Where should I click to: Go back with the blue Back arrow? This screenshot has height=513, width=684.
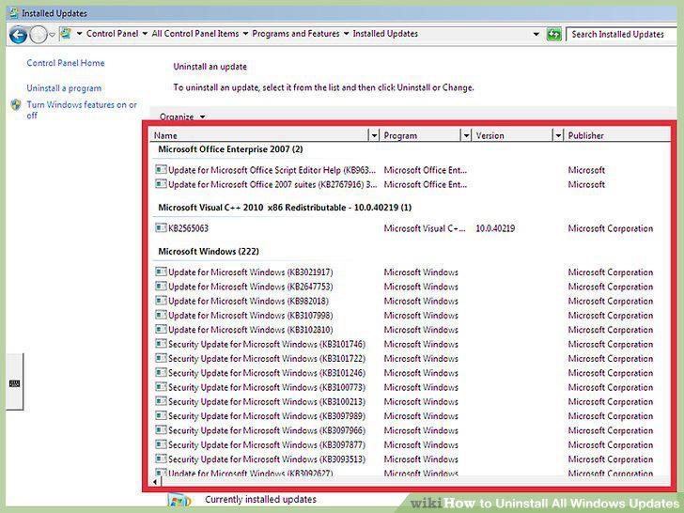(x=18, y=35)
